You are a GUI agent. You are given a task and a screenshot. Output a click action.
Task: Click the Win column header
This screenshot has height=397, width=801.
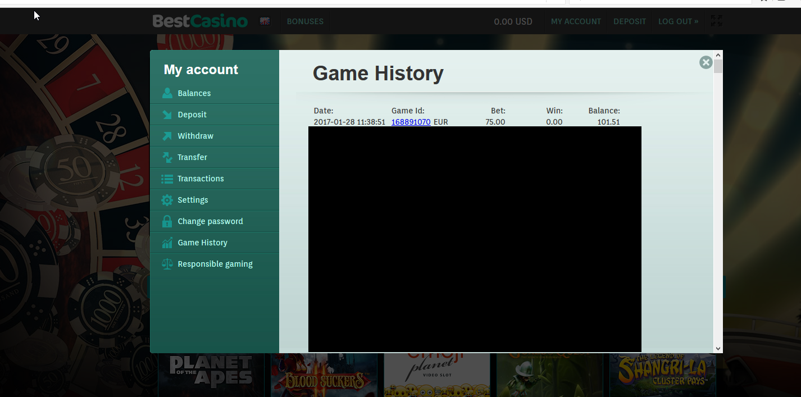554,111
